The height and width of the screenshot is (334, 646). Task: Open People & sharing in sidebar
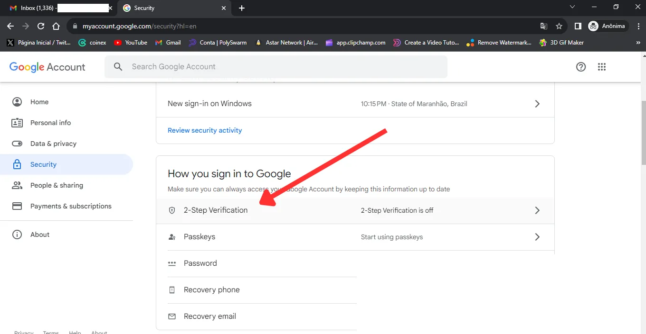pyautogui.click(x=66, y=185)
